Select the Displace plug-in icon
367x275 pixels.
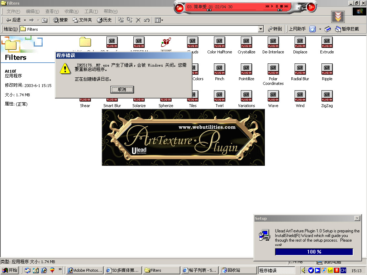pyautogui.click(x=300, y=43)
